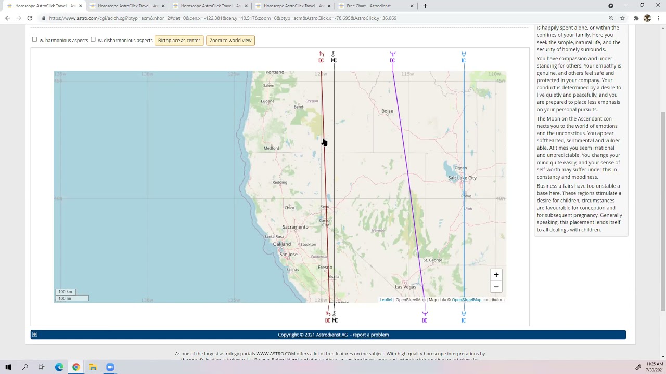
Task: Open File Explorer from the taskbar
Action: 93,367
